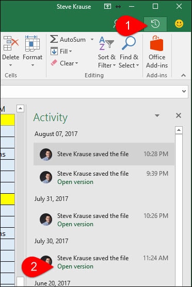This screenshot has height=287, width=192.
Task: Open the Clear dropdown menu
Action: pyautogui.click(x=65, y=63)
